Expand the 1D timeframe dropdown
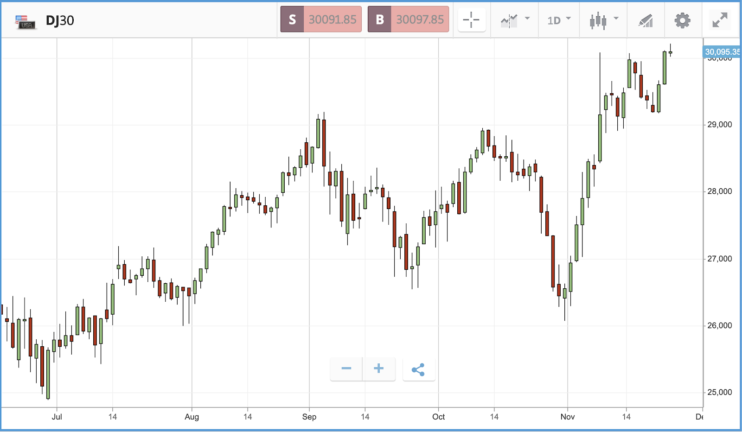The image size is (742, 432). tap(559, 20)
